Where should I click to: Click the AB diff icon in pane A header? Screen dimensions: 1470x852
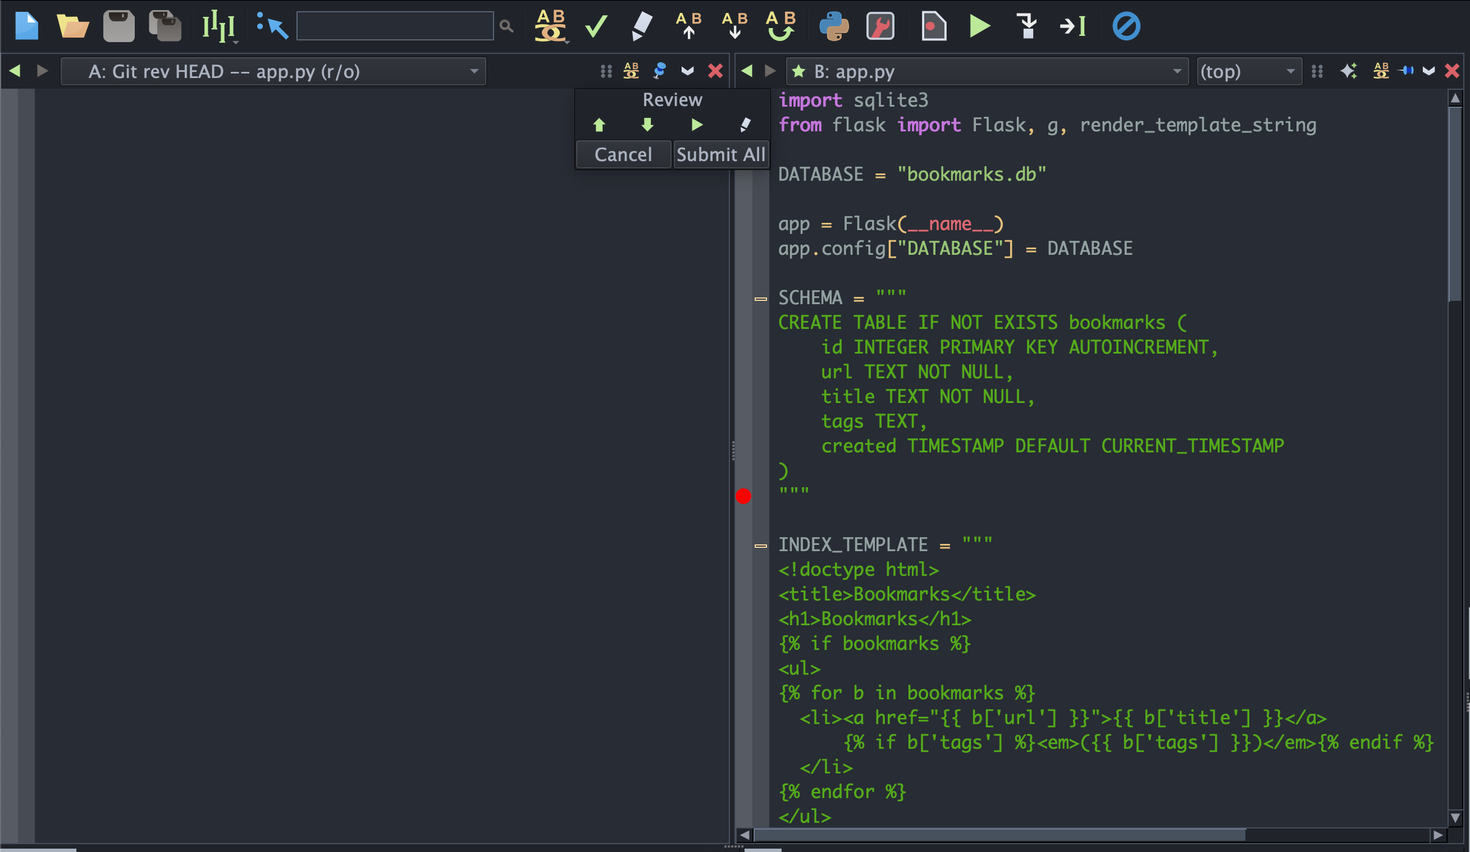pyautogui.click(x=631, y=71)
